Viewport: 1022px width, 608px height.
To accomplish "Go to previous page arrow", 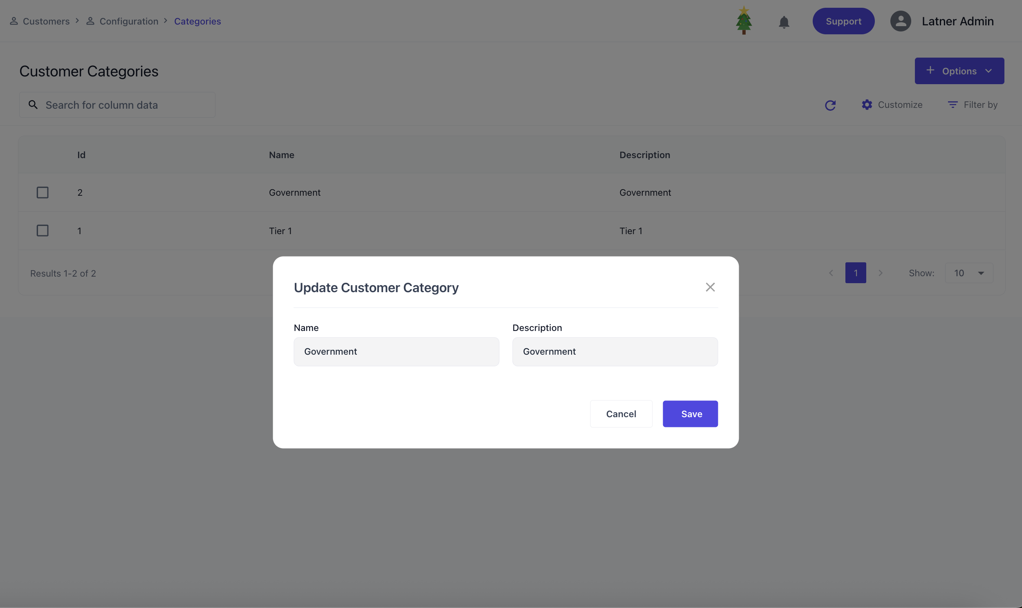I will tap(831, 273).
